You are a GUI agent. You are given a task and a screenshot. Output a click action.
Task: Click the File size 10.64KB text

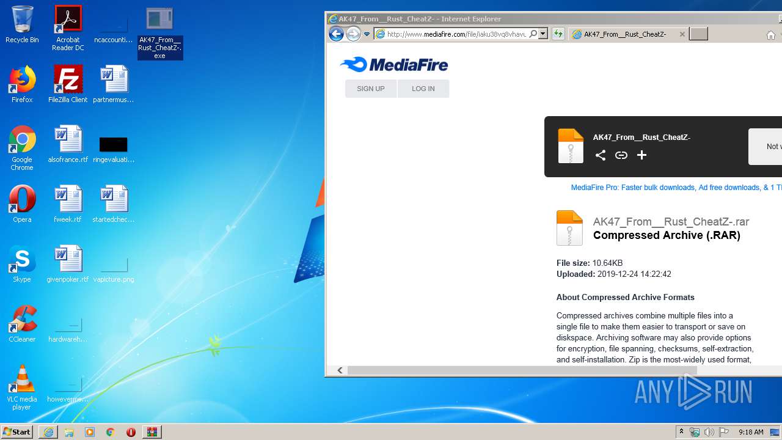point(590,263)
